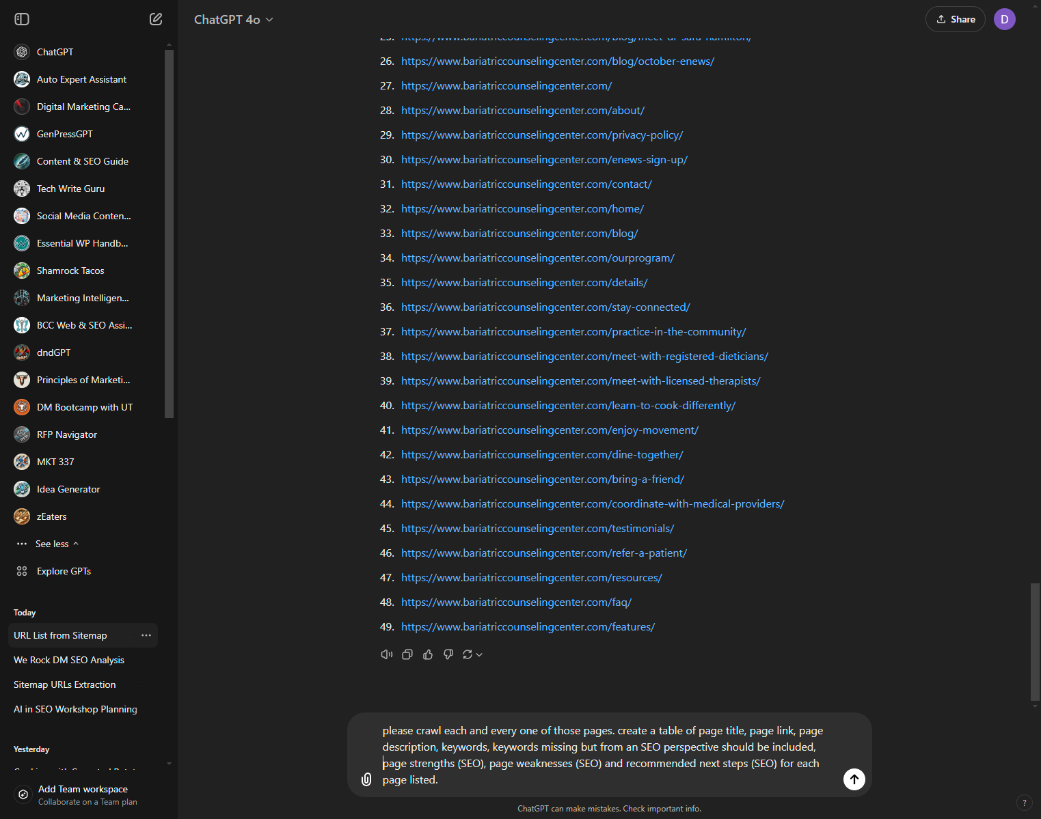Image resolution: width=1041 pixels, height=819 pixels.
Task: Open the ChatGPT entry in the sidebar
Action: 85,52
